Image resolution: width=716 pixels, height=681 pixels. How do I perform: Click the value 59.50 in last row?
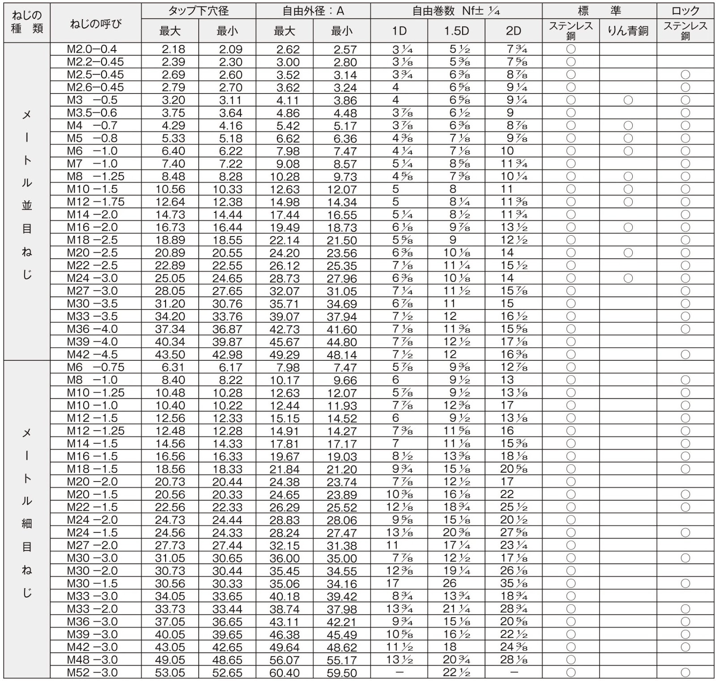click(x=341, y=673)
